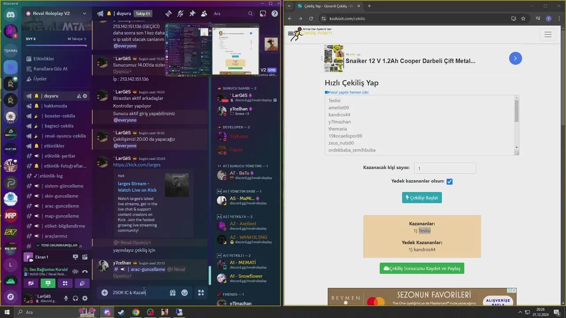Open the emoji picker in the message bar
The height and width of the screenshot is (318, 566).
[x=184, y=292]
